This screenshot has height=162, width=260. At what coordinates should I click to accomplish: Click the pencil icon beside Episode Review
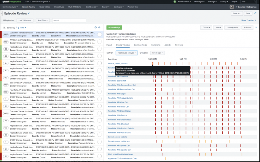[29, 13]
